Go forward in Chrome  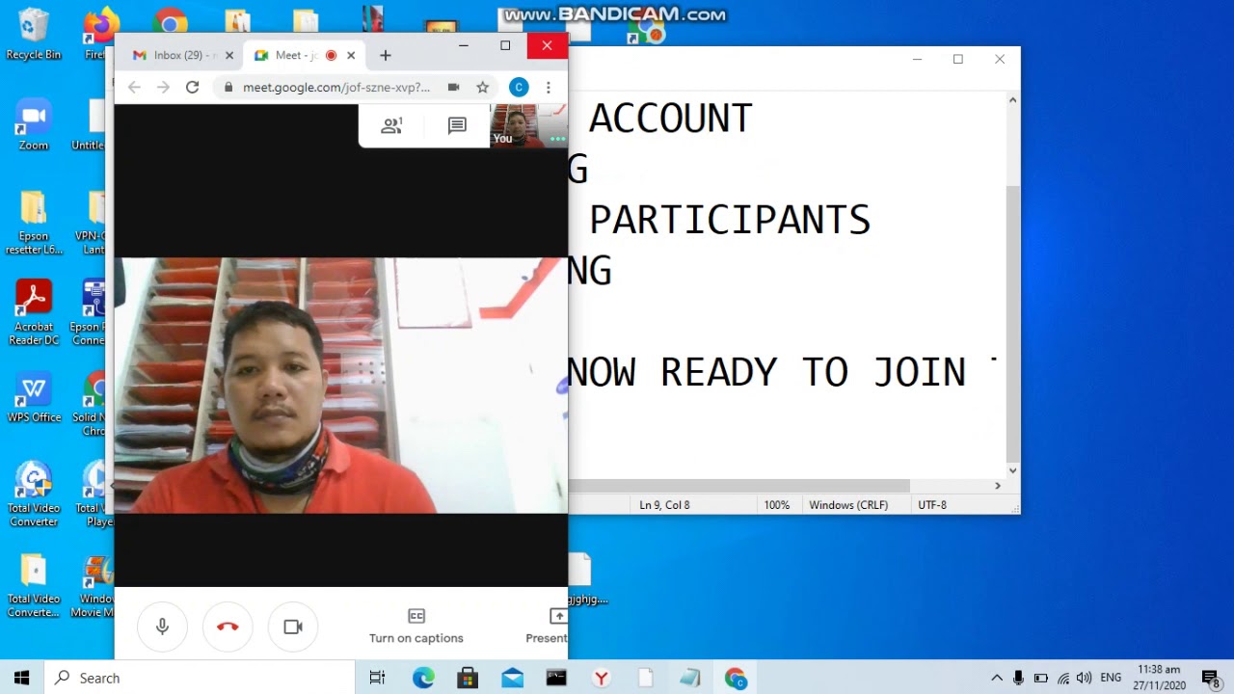(x=163, y=87)
